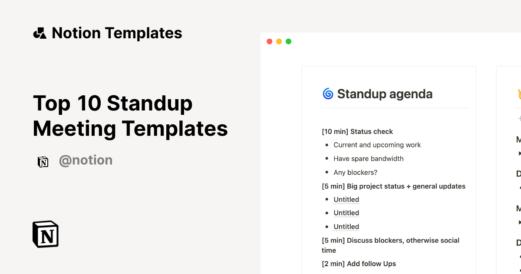Click the small Notion icon beside @notion
The width and height of the screenshot is (521, 274).
click(43, 161)
